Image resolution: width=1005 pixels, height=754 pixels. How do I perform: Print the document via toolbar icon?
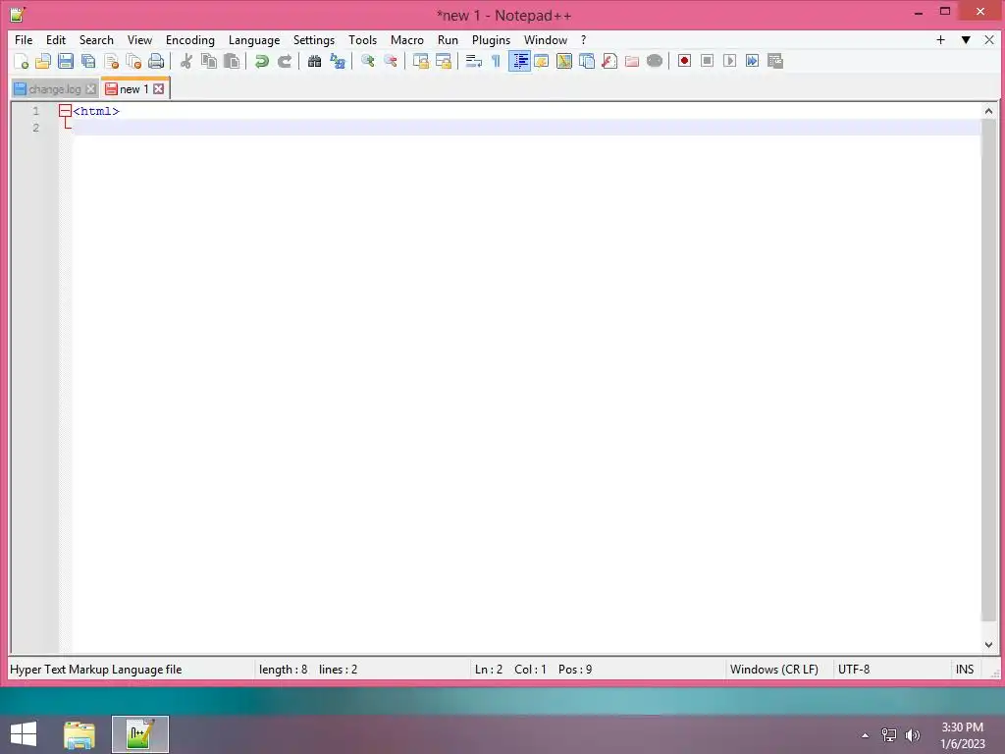(x=156, y=61)
